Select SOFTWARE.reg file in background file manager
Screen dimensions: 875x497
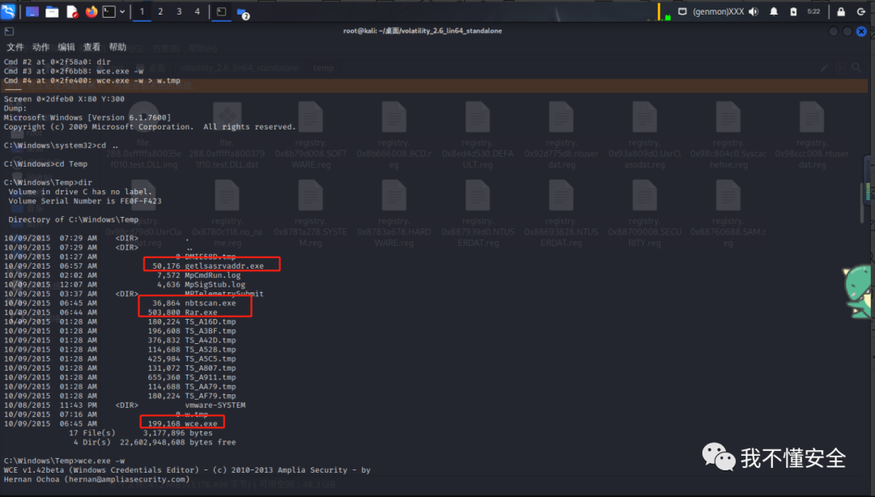click(310, 136)
